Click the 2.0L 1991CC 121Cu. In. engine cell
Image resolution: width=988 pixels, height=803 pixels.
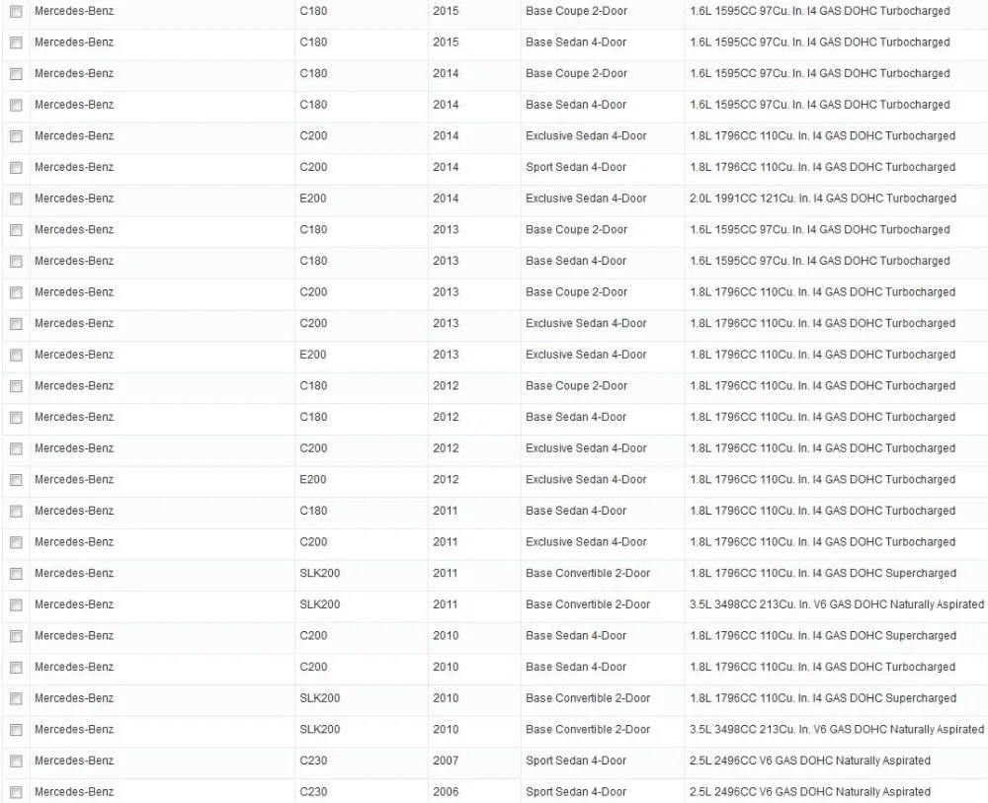822,199
